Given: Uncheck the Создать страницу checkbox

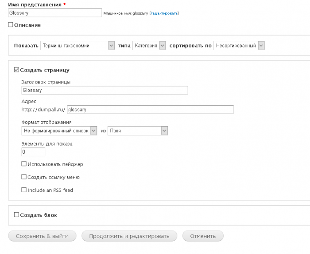Looking at the screenshot, I should (x=17, y=70).
